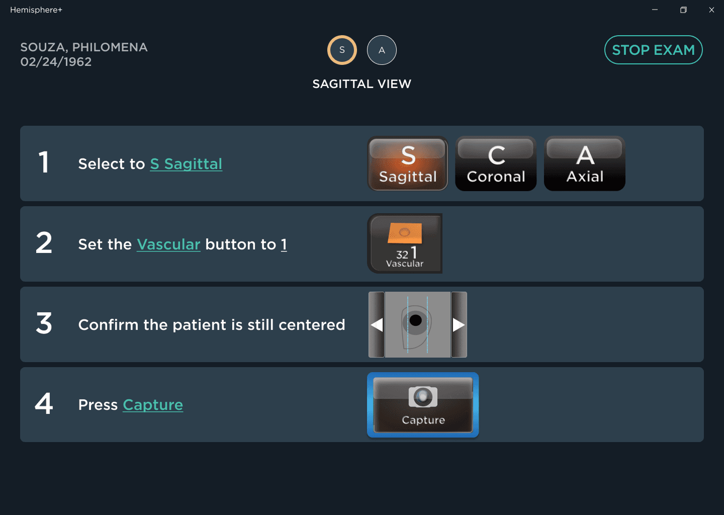Switch to the A view step circle
Image resolution: width=724 pixels, height=515 pixels.
382,50
